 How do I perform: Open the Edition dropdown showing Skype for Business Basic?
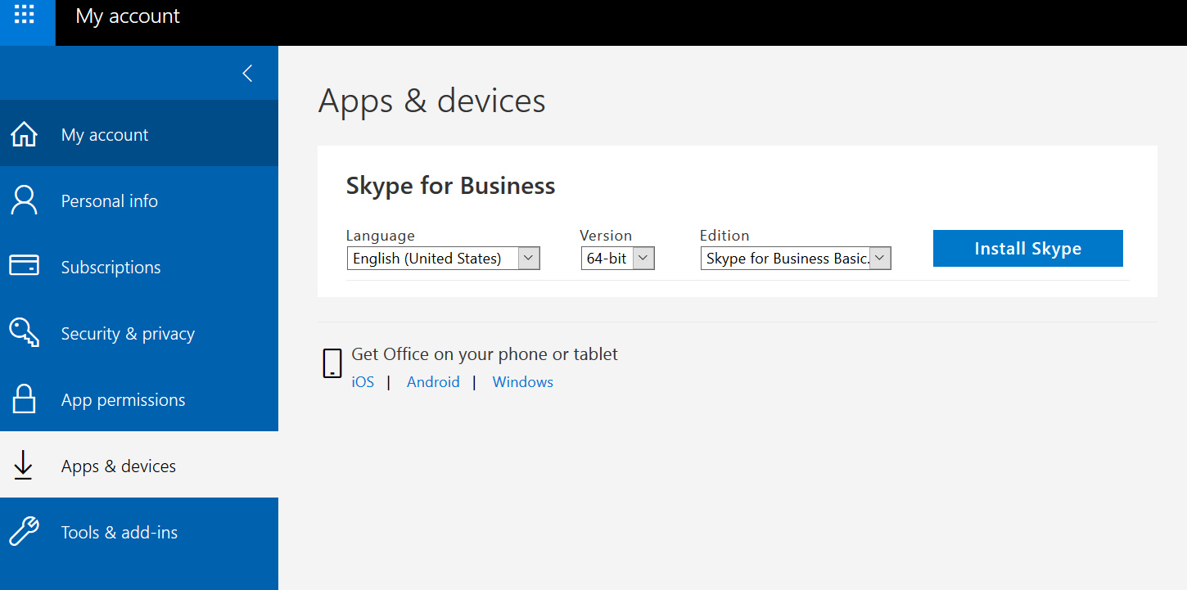(796, 259)
